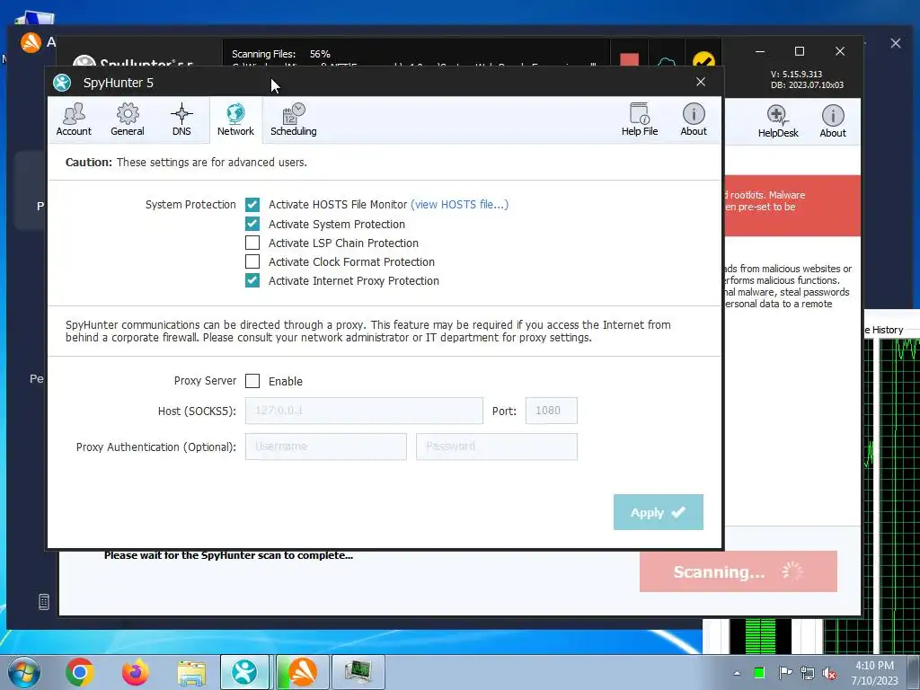
Task: Close the Avast background window
Action: click(x=896, y=43)
